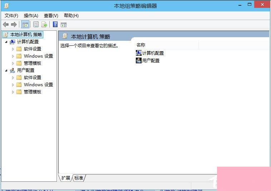This screenshot has width=271, height=191.
Task: Click 计算机配置 text in the name list
Action: tap(153, 53)
